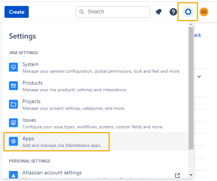Click the settings panel scrollbar thumb
The height and width of the screenshot is (181, 217).
pyautogui.click(x=191, y=88)
